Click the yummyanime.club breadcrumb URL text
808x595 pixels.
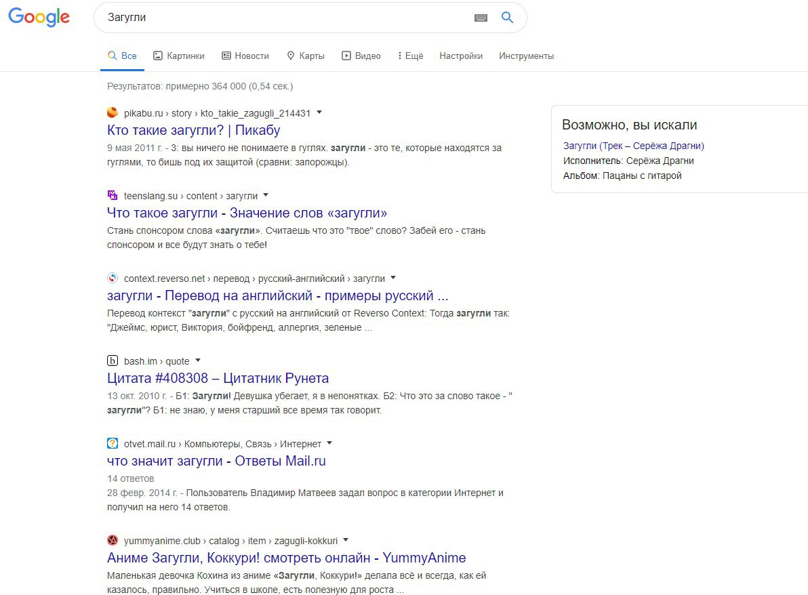point(231,541)
